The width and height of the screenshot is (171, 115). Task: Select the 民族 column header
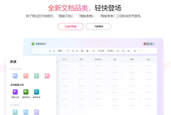tap(81, 60)
